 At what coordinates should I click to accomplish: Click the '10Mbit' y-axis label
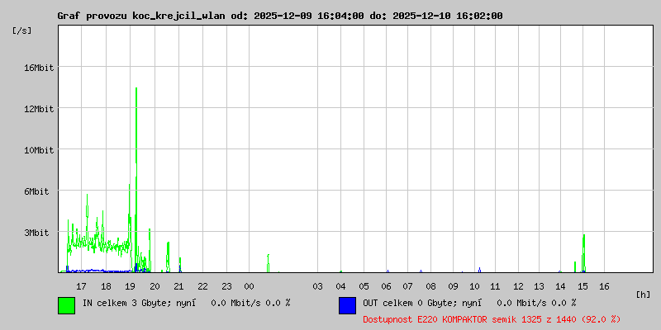tap(39, 150)
